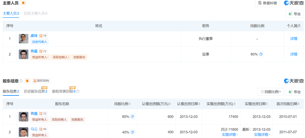Open 马云's 实缴详情 under 共计:11600

(x=230, y=135)
